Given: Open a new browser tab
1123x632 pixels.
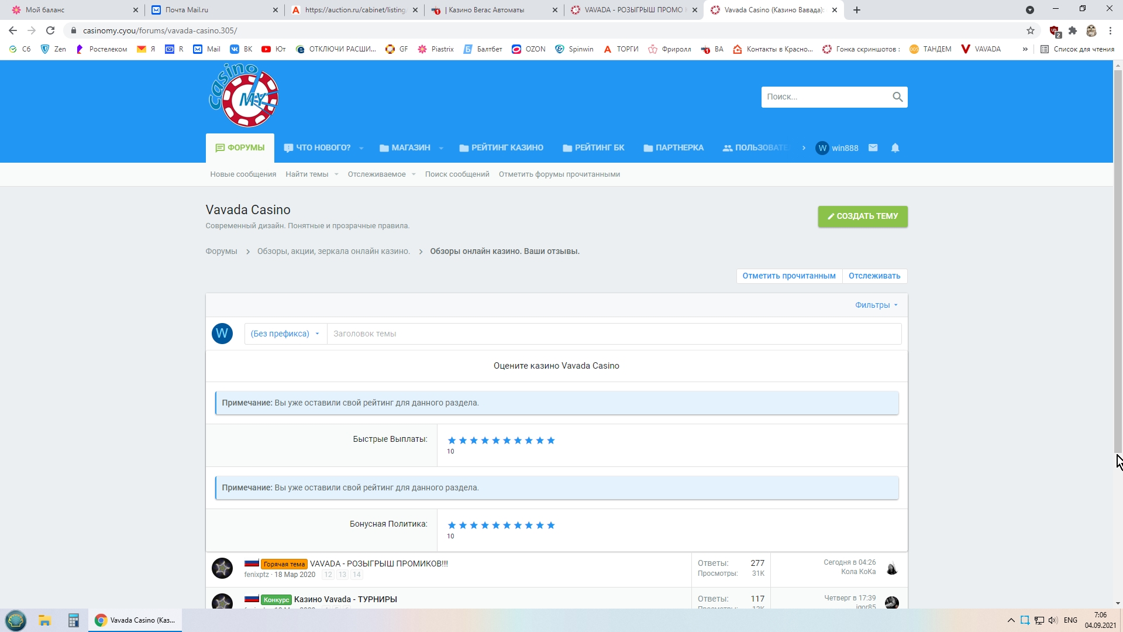Looking at the screenshot, I should [x=856, y=10].
